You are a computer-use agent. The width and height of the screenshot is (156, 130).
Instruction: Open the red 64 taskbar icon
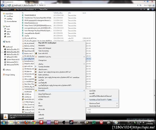pos(56,122)
